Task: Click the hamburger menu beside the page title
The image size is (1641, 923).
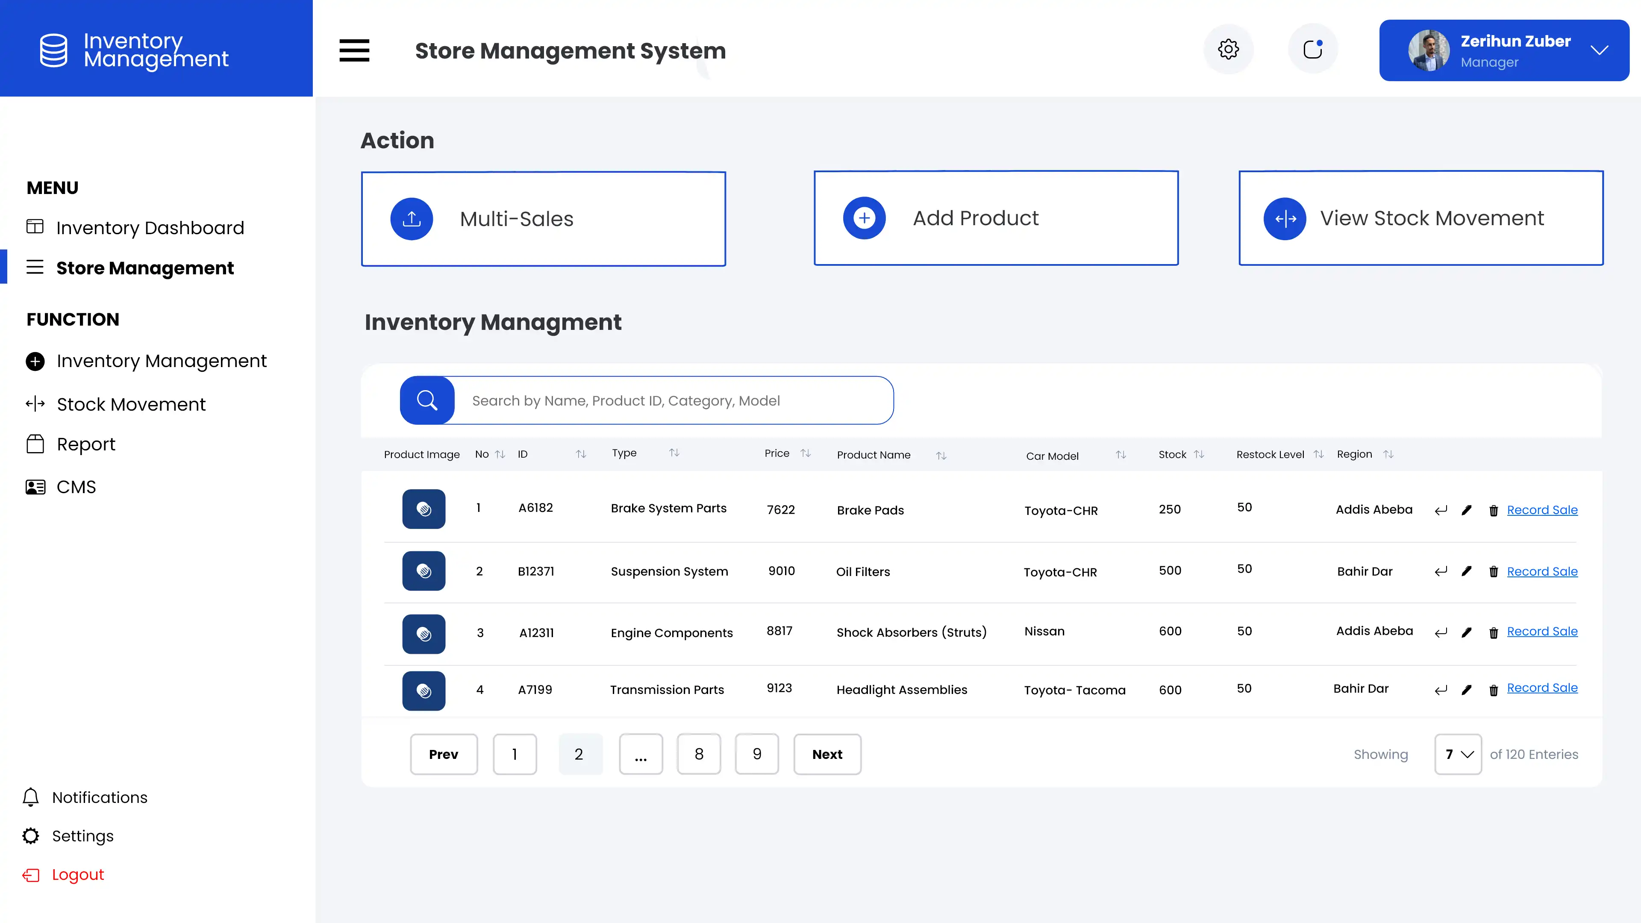Action: (354, 51)
